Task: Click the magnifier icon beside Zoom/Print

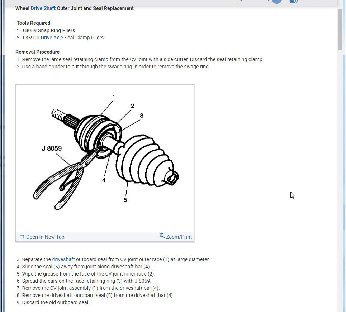Action: coord(162,235)
